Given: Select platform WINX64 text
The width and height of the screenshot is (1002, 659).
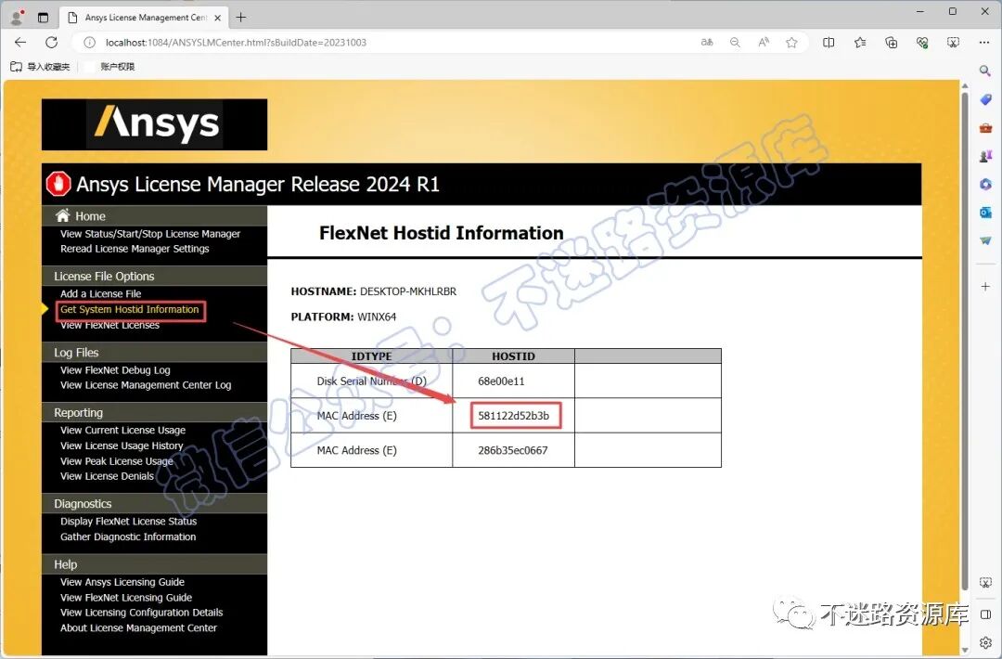Looking at the screenshot, I should [x=377, y=317].
